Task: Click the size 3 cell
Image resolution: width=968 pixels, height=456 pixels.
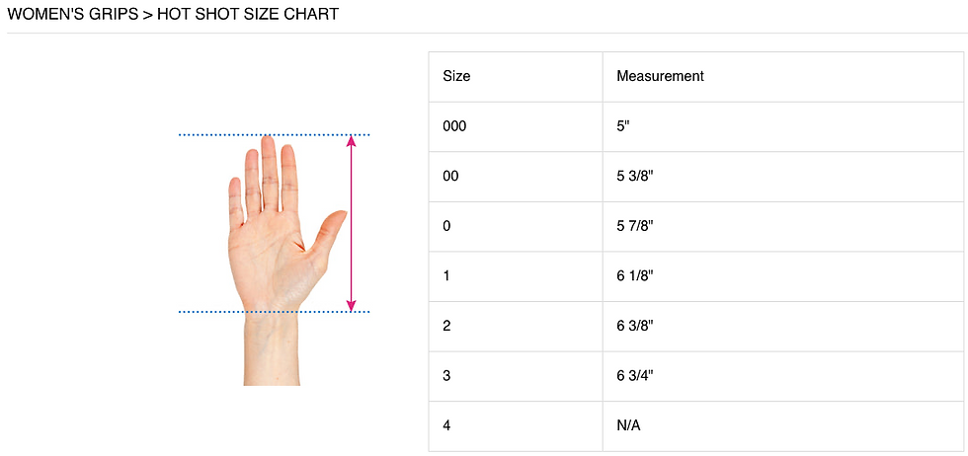Action: 446,376
